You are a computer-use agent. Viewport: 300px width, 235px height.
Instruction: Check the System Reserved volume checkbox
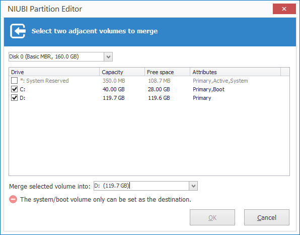click(x=15, y=81)
